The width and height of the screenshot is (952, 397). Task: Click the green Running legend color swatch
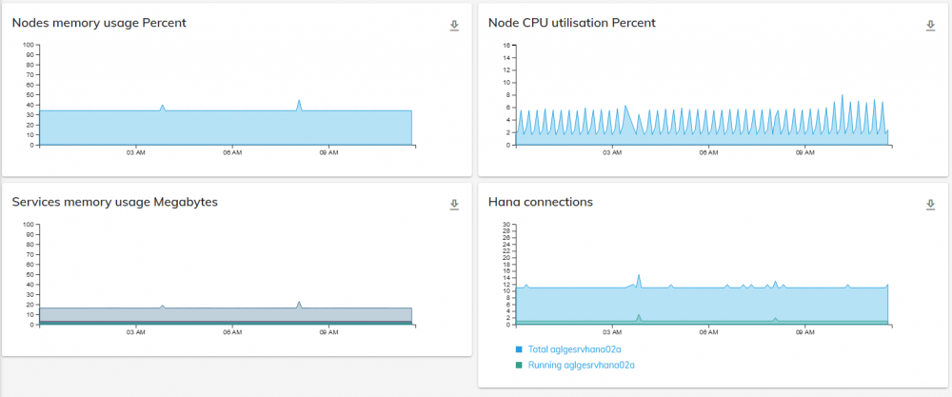519,365
